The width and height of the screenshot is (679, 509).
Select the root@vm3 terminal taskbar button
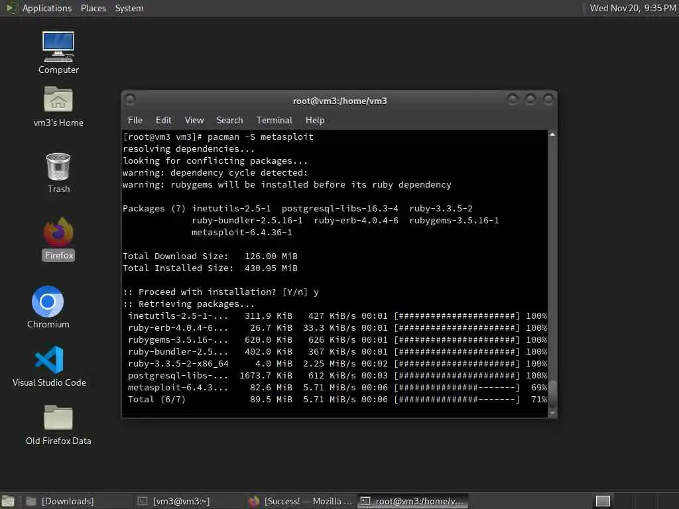[x=412, y=501]
